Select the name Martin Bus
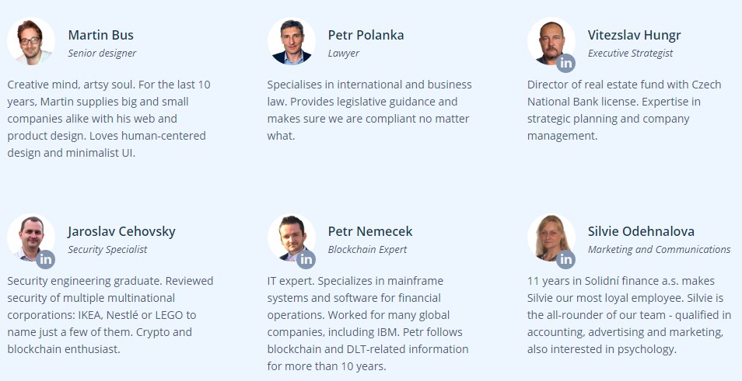742x381 pixels. [x=100, y=35]
